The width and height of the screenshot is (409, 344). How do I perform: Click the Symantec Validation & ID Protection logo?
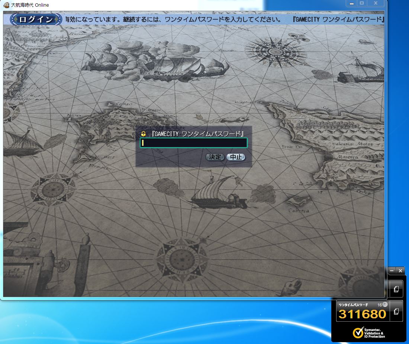[x=369, y=333]
